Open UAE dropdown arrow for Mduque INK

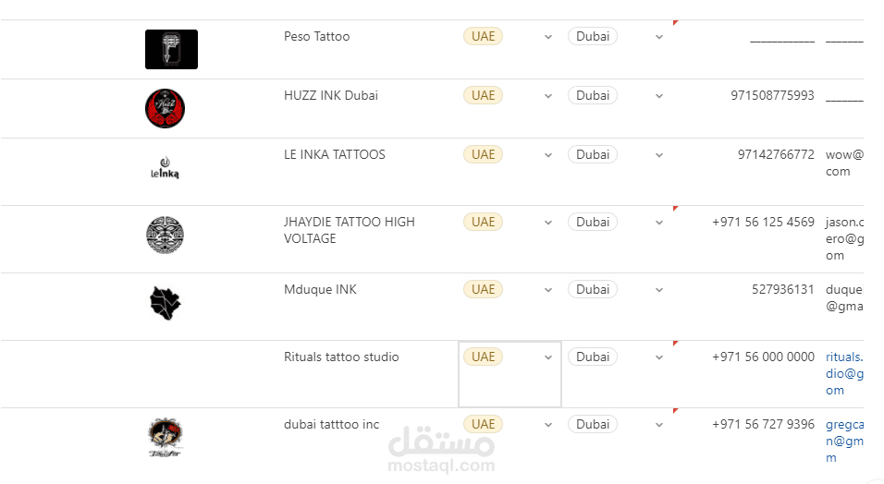pos(547,290)
